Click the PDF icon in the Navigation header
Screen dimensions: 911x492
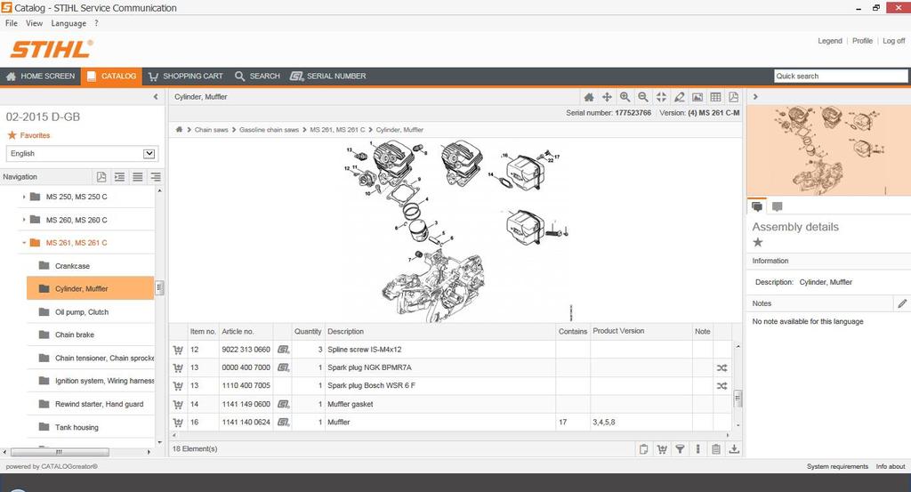pyautogui.click(x=101, y=177)
